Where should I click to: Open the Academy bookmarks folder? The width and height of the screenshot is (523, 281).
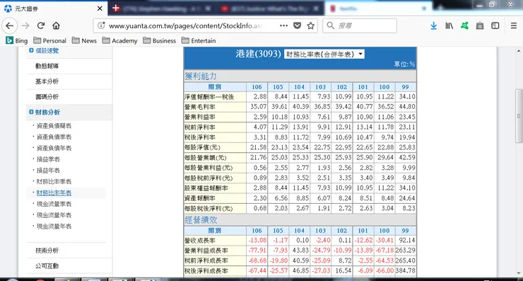click(119, 41)
